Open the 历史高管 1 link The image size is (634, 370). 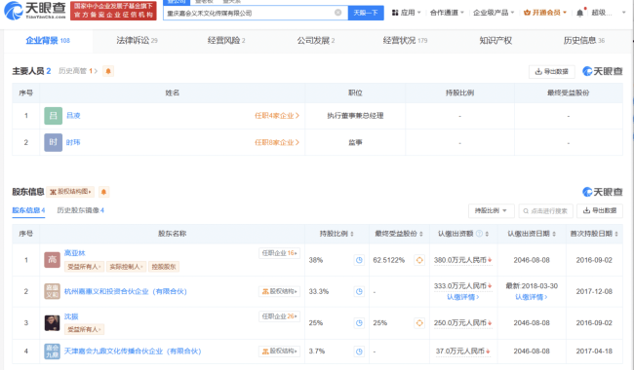pyautogui.click(x=78, y=71)
